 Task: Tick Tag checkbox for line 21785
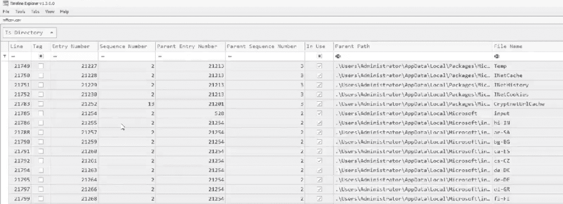click(x=41, y=113)
